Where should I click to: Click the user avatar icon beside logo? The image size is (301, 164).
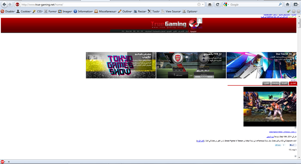[x=200, y=21]
